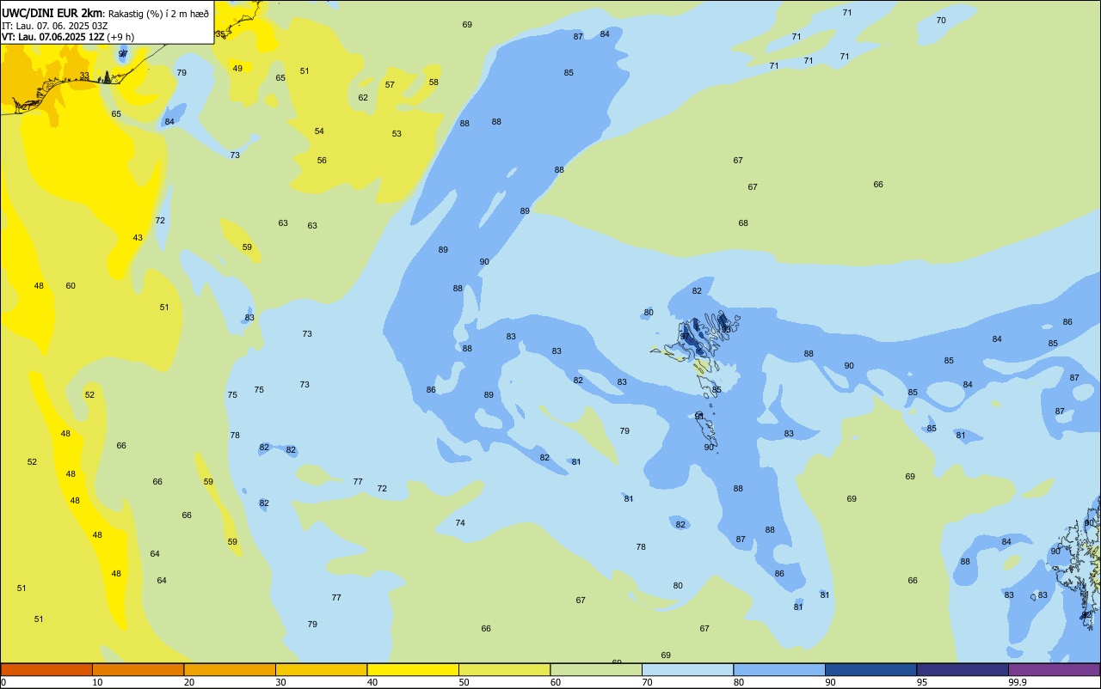Select the 'IT: Lau. 07. 06. 2025 03Z' line
1101x689 pixels.
click(54, 26)
